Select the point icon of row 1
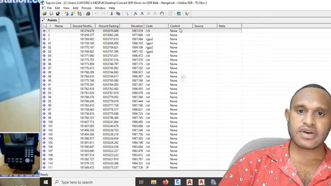The height and width of the screenshot is (186, 331). pos(44,31)
